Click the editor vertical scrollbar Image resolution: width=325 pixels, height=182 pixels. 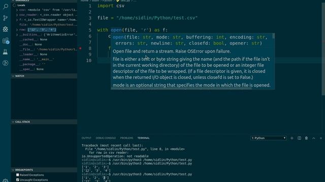pos(323,50)
